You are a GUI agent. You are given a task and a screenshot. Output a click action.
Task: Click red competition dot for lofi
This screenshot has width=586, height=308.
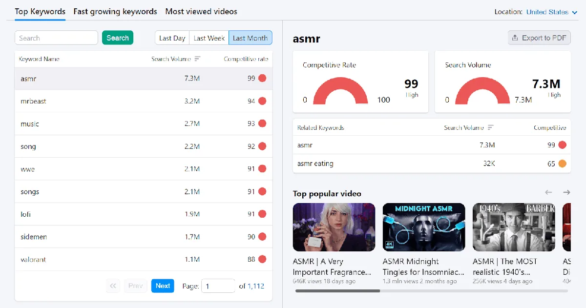pyautogui.click(x=262, y=214)
